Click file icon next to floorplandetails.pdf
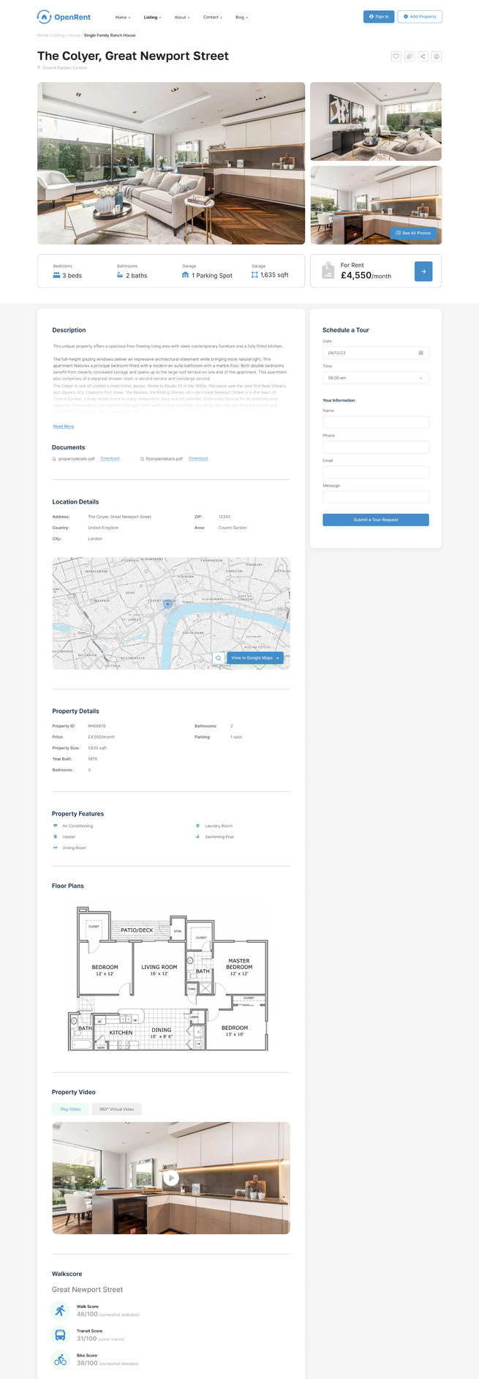 pyautogui.click(x=141, y=459)
